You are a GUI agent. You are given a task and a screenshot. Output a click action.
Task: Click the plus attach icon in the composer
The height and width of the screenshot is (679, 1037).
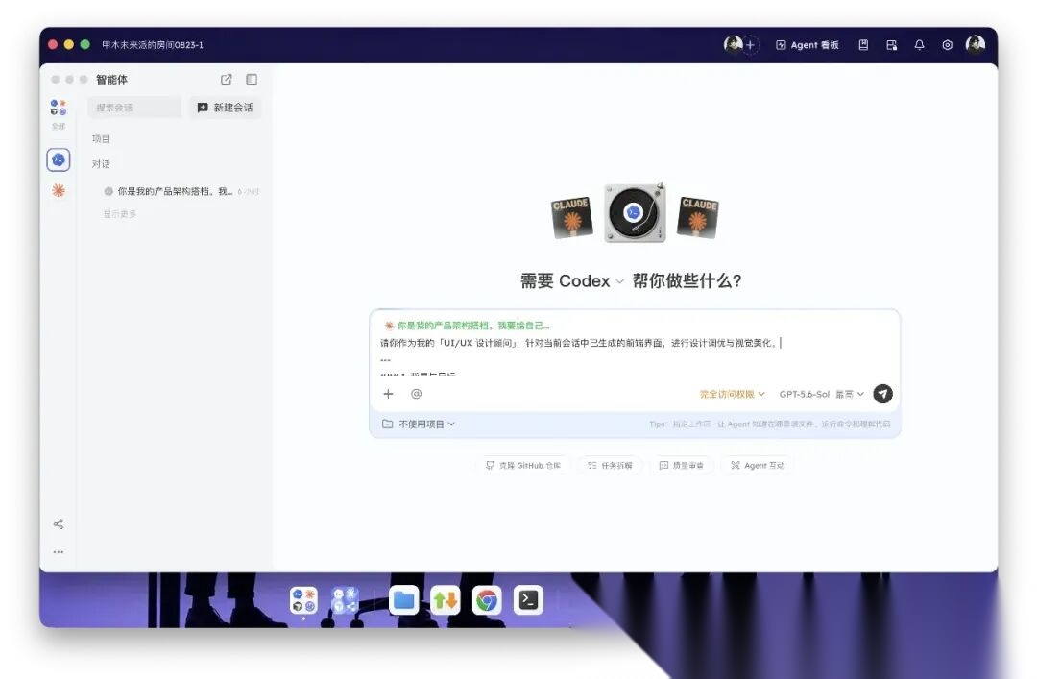coord(388,394)
